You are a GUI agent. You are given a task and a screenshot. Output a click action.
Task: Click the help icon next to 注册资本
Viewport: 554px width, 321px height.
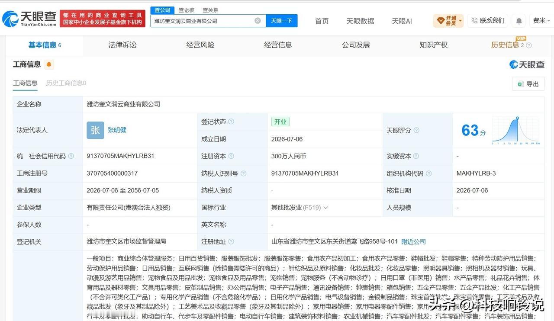click(231, 156)
